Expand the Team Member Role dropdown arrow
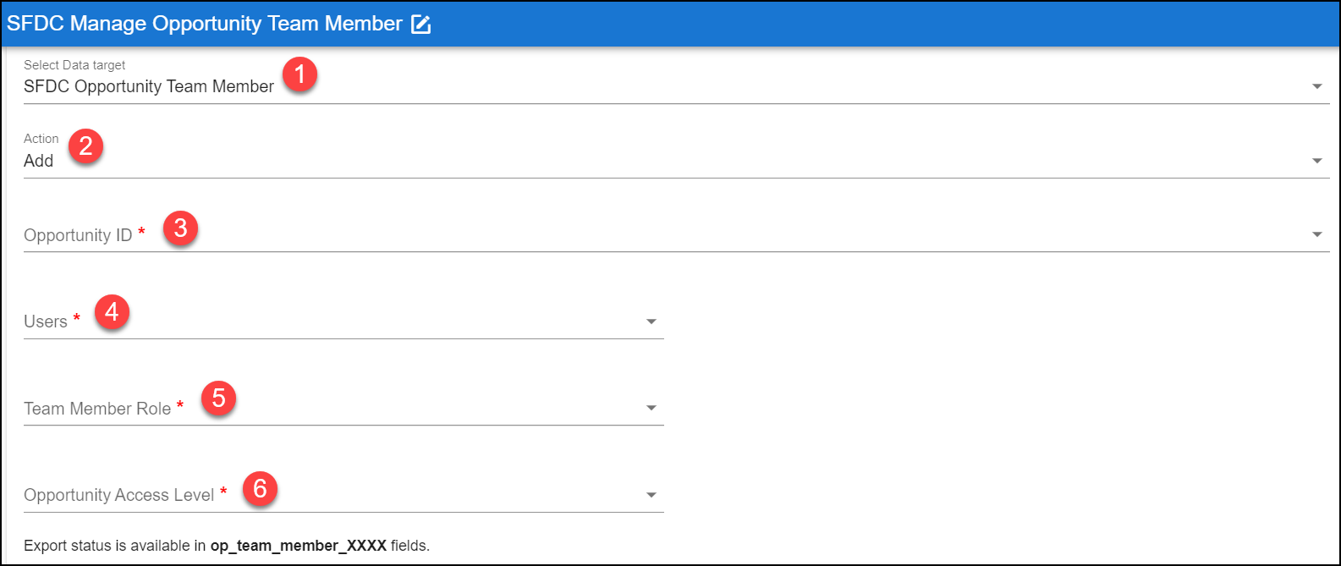The width and height of the screenshot is (1341, 566). tap(651, 408)
